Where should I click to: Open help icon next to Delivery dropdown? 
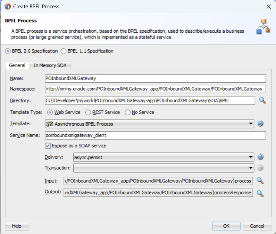260,157
